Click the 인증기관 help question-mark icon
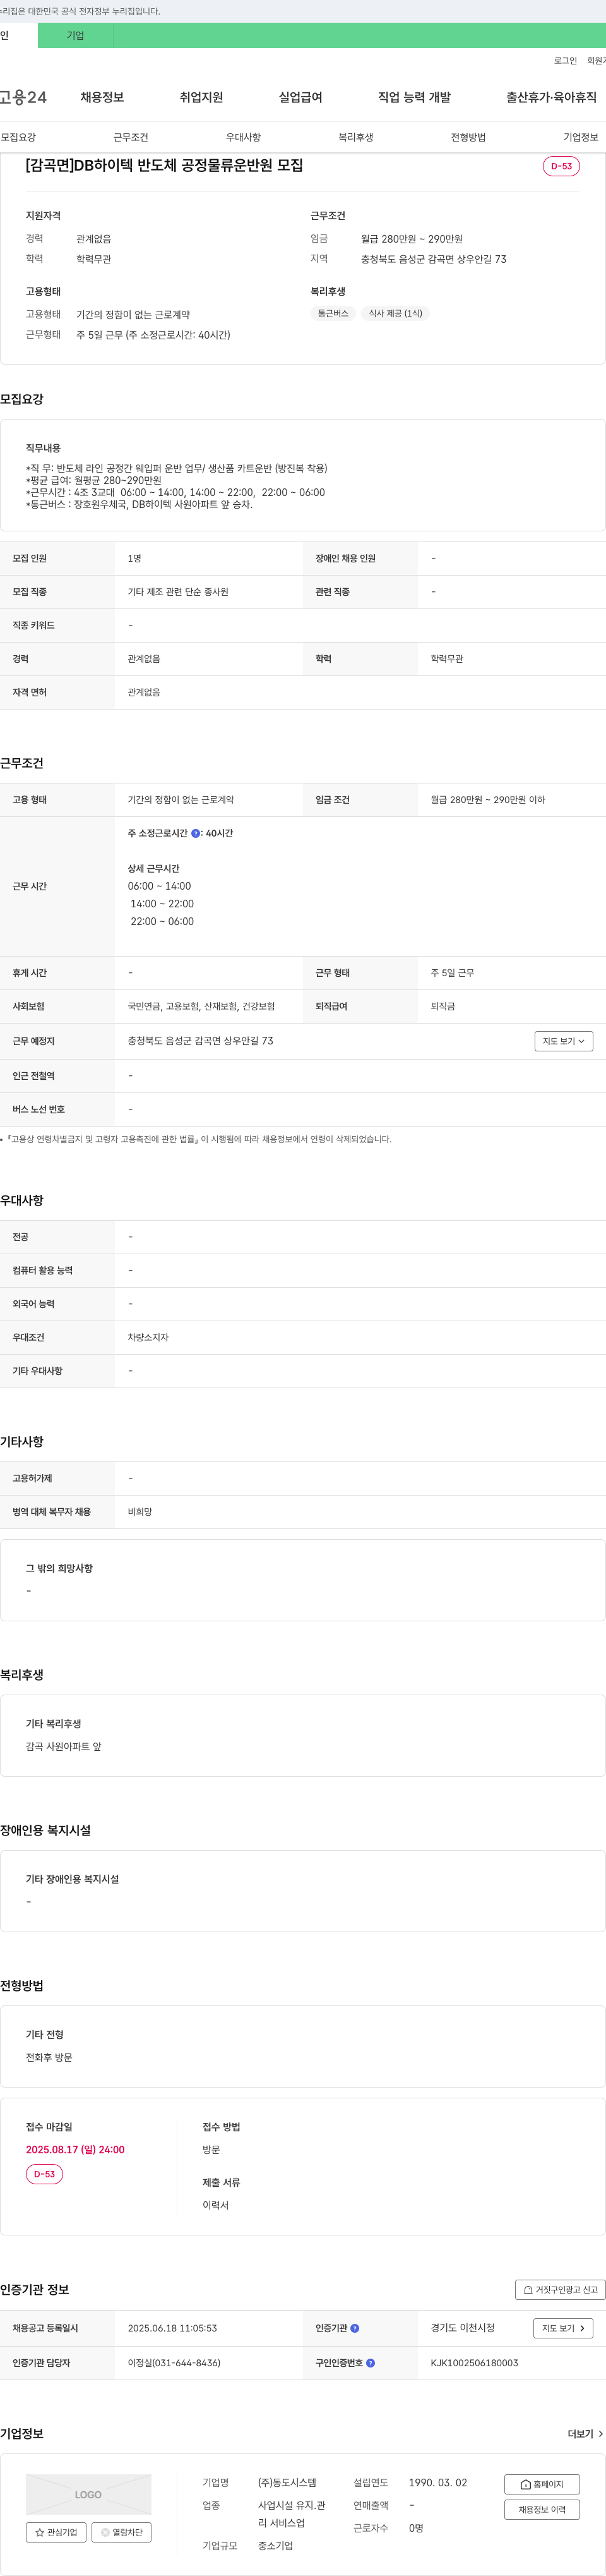The height and width of the screenshot is (2576, 606). (x=354, y=2328)
